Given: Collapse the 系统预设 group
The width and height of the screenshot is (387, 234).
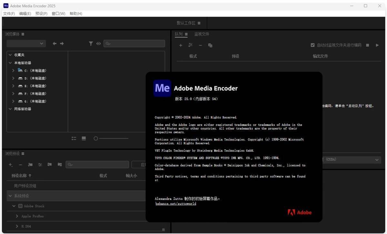Looking at the screenshot, I should coord(10,196).
